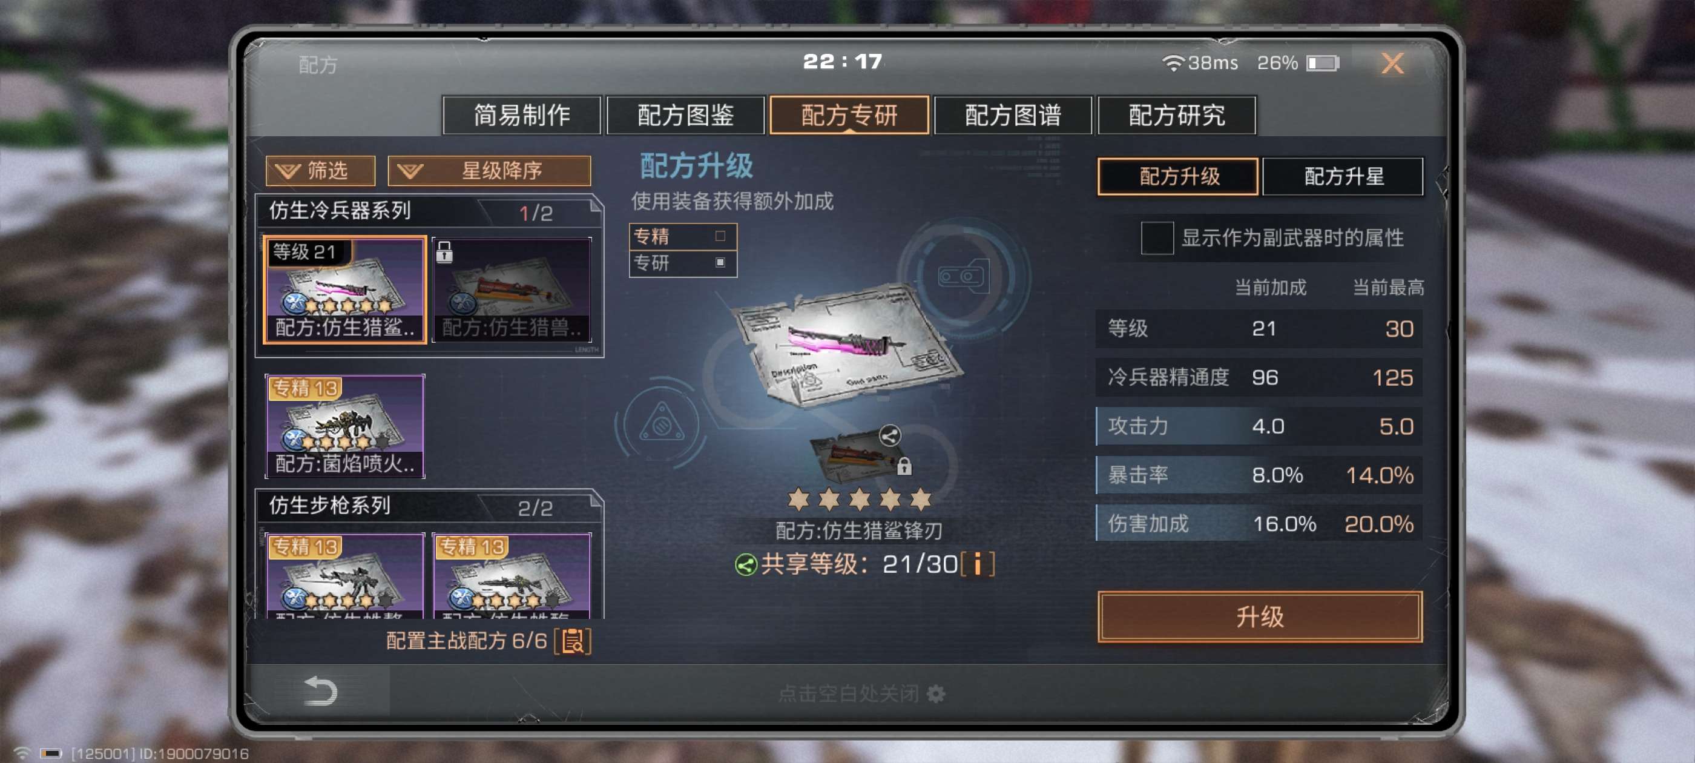Screen dimensions: 1695x763
Task: Open the main battle recipe config icon
Action: (x=573, y=641)
